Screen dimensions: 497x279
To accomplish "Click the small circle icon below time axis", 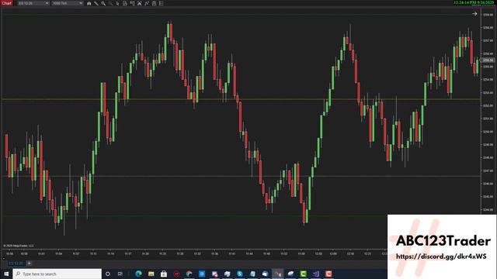I will point(4,258).
